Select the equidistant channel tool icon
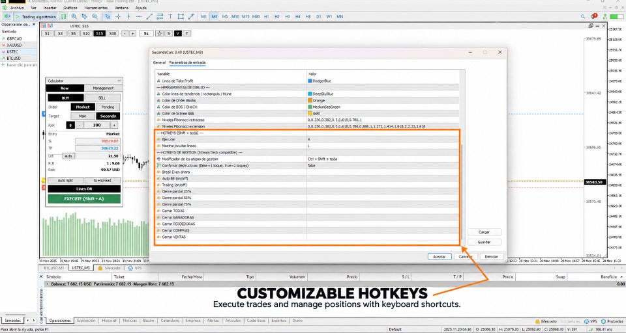Image resolution: width=626 pixels, height=333 pixels. coord(160,17)
